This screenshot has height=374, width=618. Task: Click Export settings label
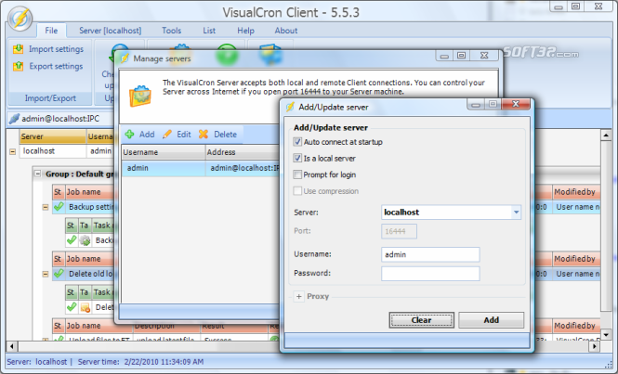tap(56, 66)
